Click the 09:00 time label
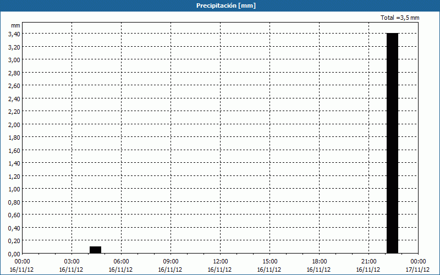This screenshot has height=275, width=440. click(x=170, y=262)
